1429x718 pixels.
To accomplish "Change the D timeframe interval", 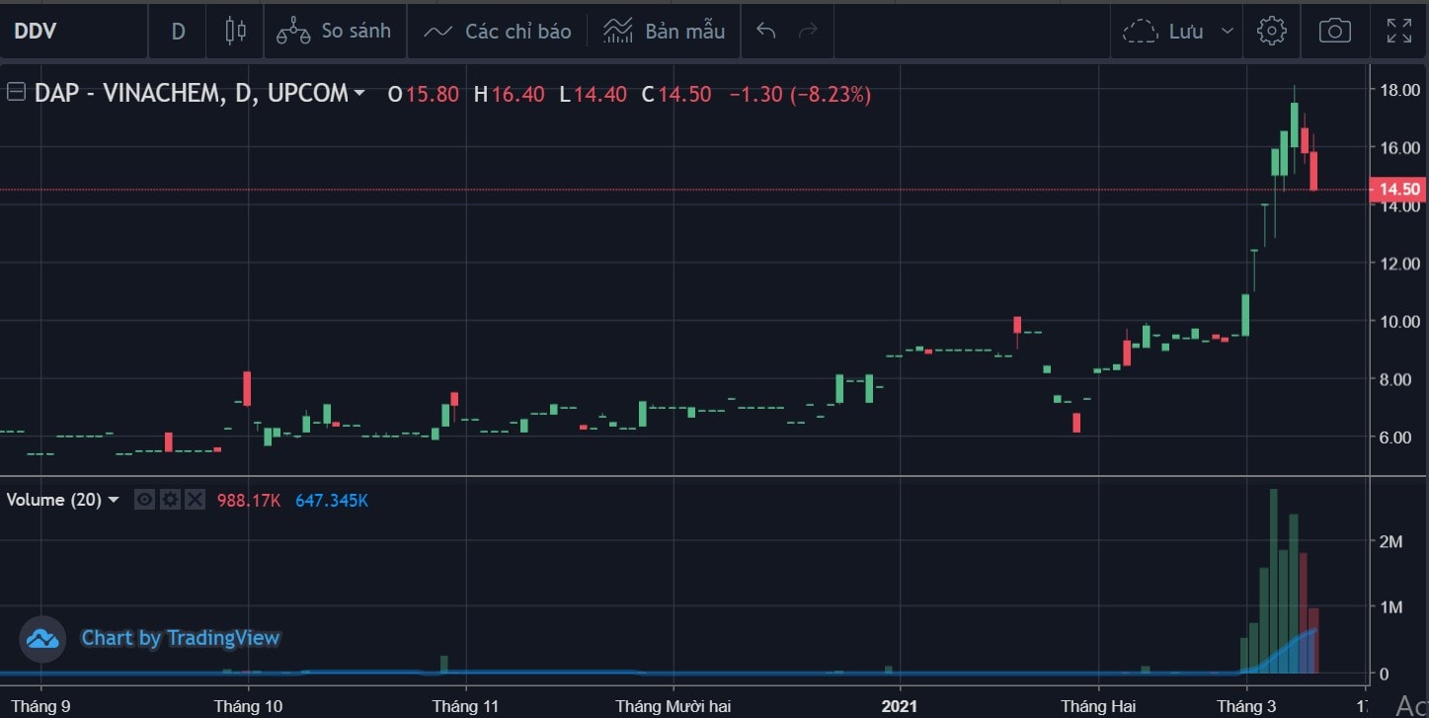I will coord(178,31).
